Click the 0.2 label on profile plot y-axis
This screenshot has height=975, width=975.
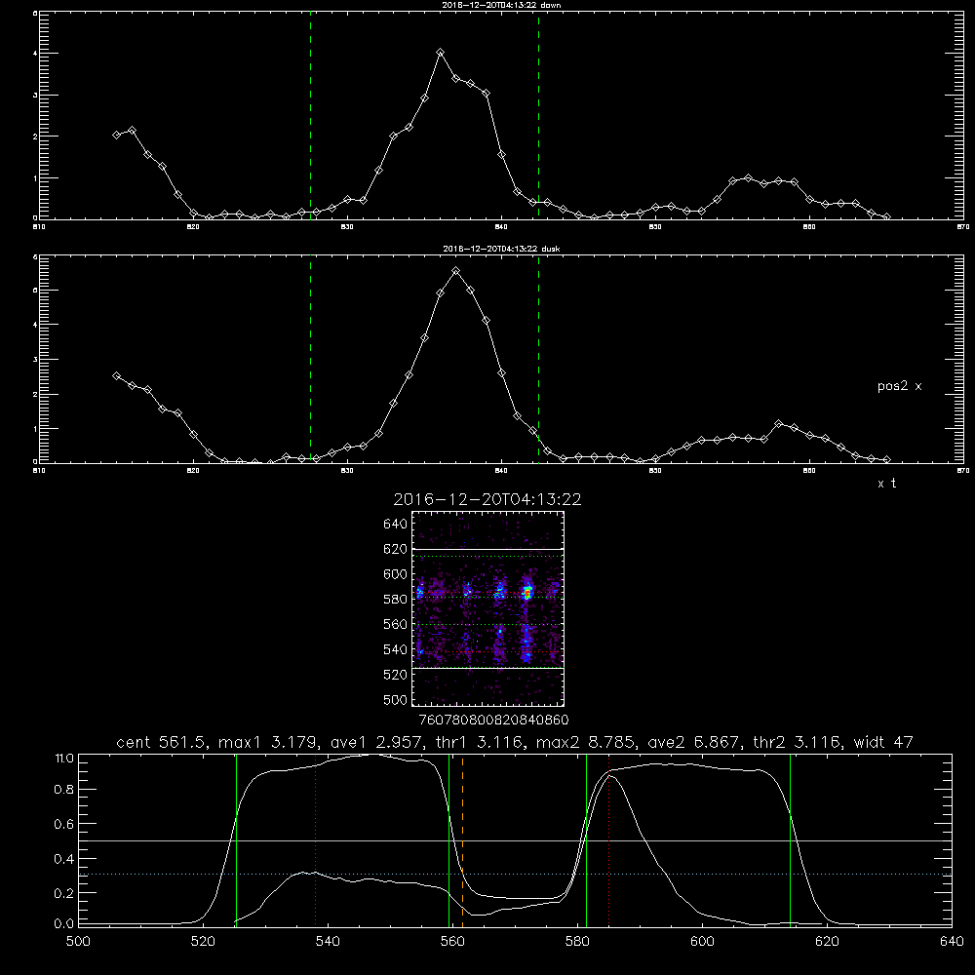click(64, 893)
